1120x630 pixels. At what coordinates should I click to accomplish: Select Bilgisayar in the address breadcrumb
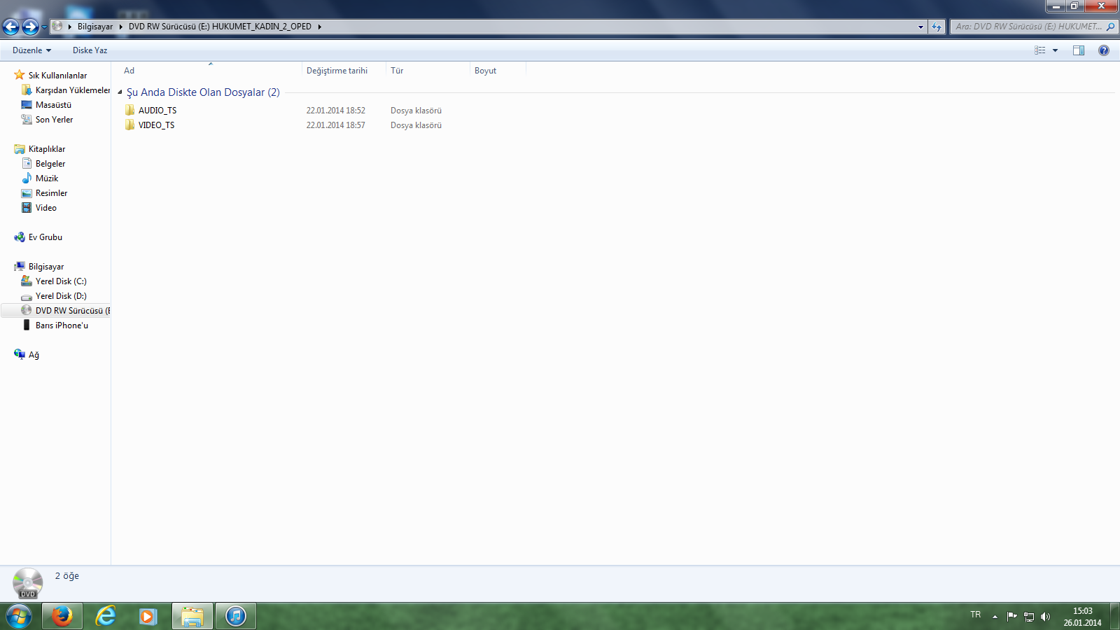point(95,27)
